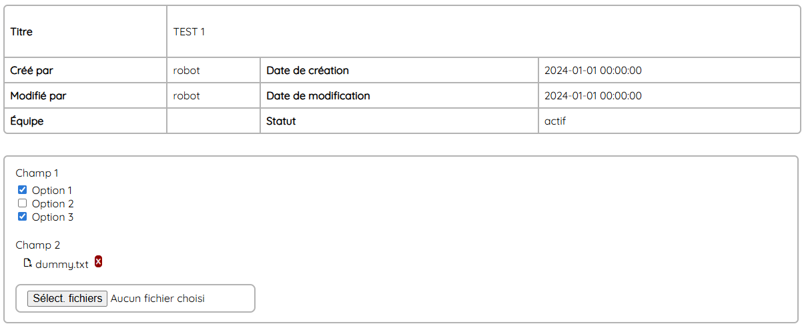Click the "actif" status value
804x328 pixels.
555,121
